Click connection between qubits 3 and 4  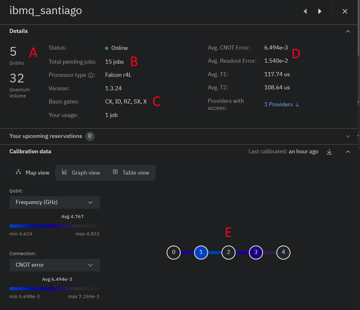pyautogui.click(x=270, y=252)
